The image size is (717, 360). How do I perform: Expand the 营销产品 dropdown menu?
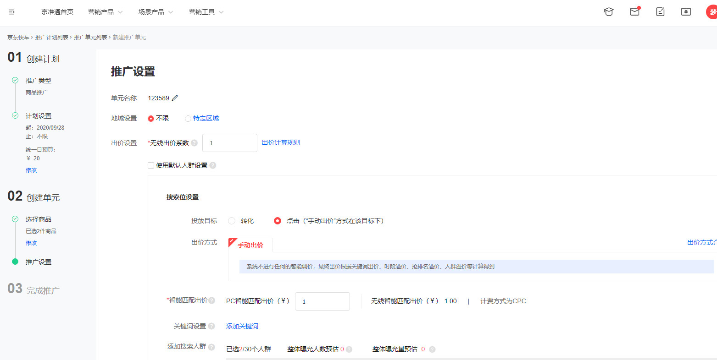coord(105,12)
